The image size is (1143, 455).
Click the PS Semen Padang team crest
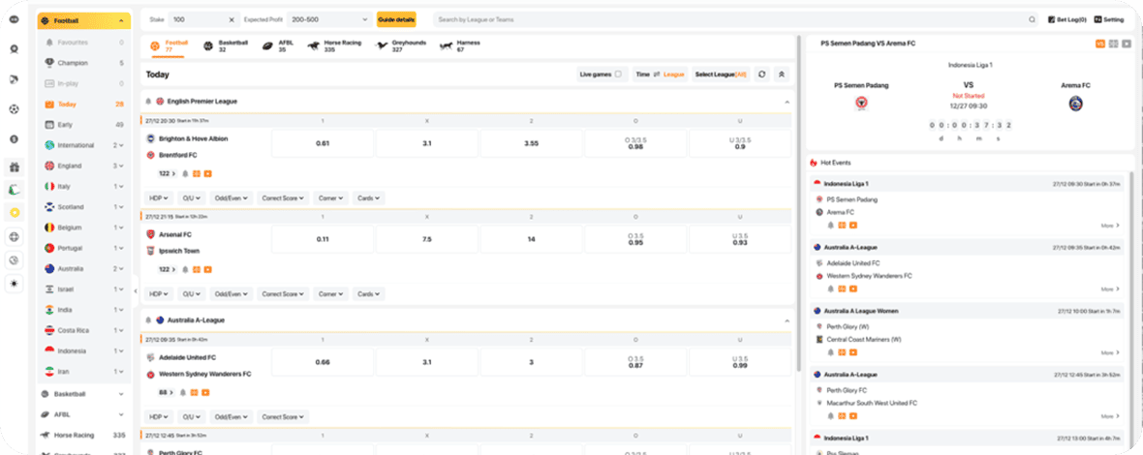pos(861,103)
